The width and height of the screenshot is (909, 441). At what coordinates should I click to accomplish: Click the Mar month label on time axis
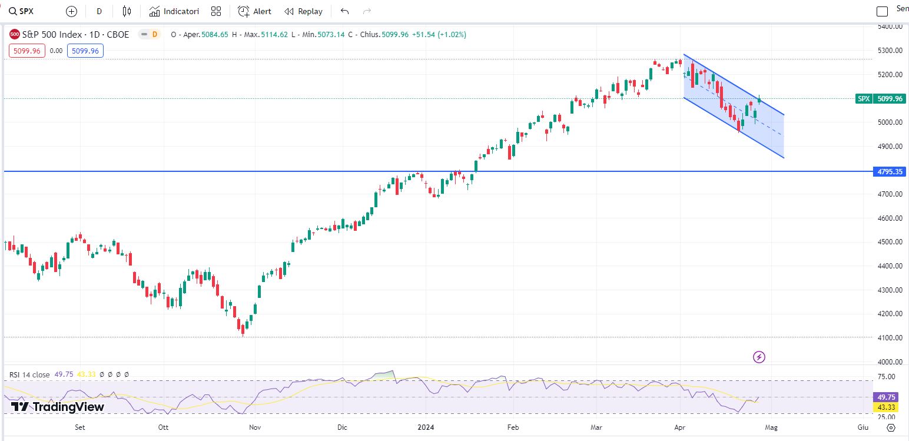pyautogui.click(x=597, y=427)
